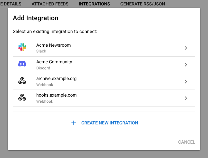Open the Acme Newsroom chevron arrow
The width and height of the screenshot is (208, 158).
pos(186,48)
